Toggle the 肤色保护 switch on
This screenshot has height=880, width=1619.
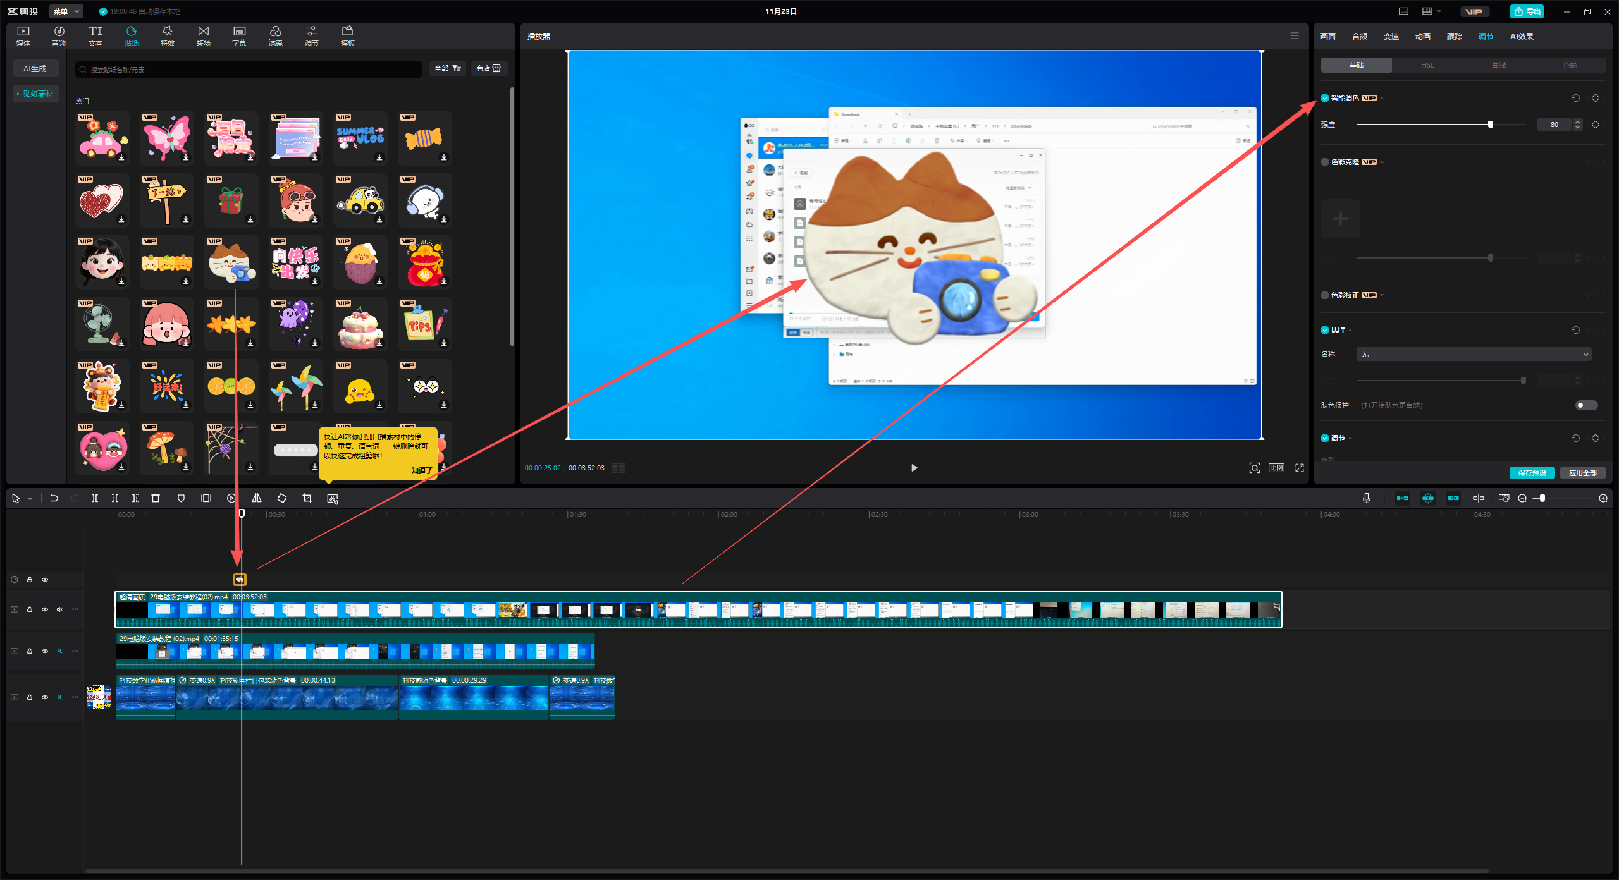point(1586,405)
